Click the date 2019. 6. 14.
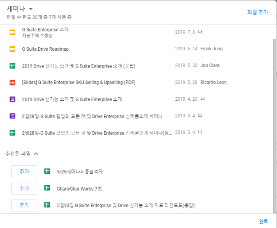277x228 pixels. click(x=187, y=49)
